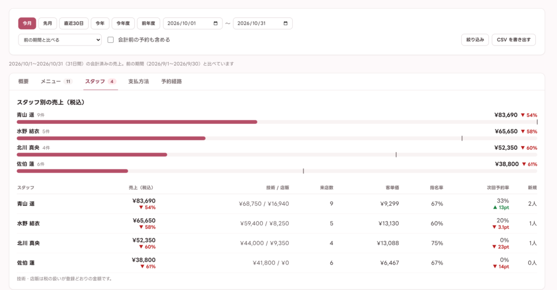Click the スタッフ別の売上（税込） heading
The height and width of the screenshot is (290, 557).
(51, 103)
